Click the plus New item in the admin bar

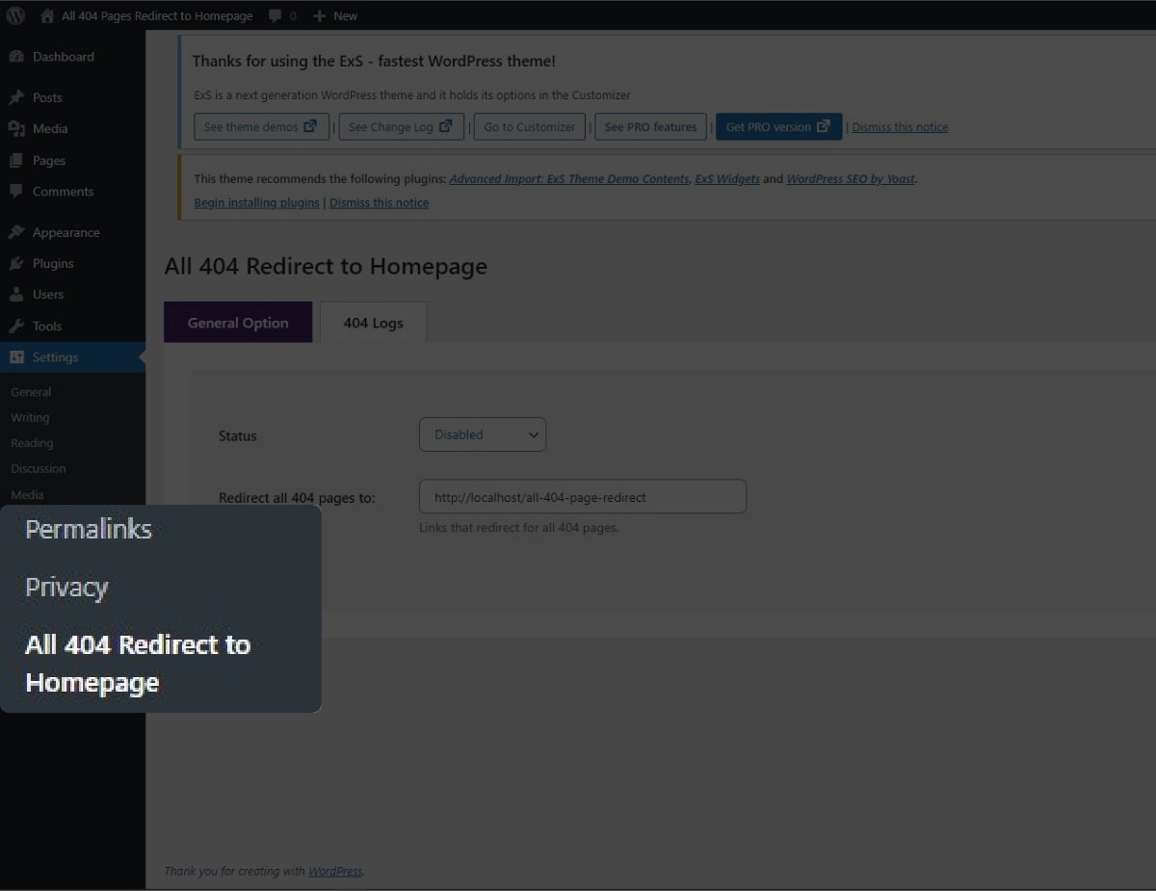coord(335,15)
